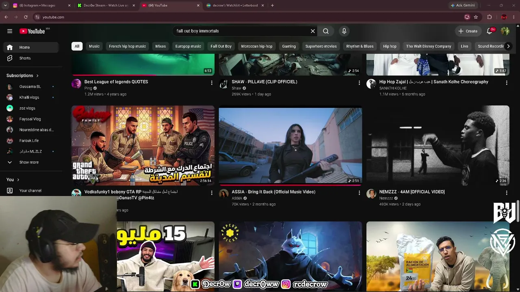
Task: Bookmark this page with the star icon
Action: [x=476, y=17]
